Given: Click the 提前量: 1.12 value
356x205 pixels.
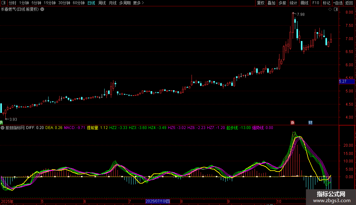Looking at the screenshot, I should (x=97, y=128).
